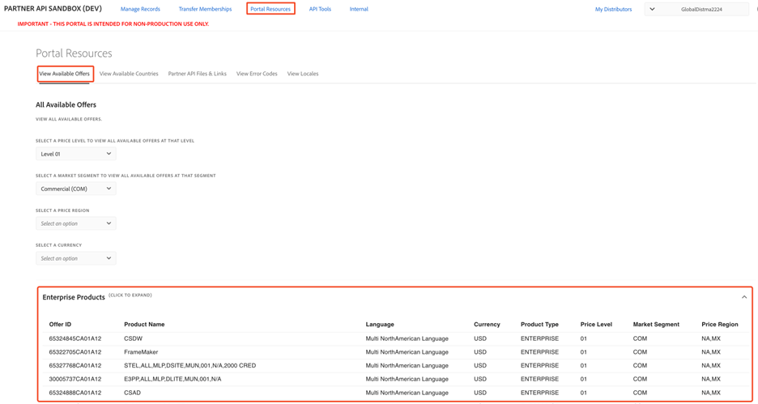Open the View Locales tab
Viewport: 758px width, 404px height.
tap(303, 74)
